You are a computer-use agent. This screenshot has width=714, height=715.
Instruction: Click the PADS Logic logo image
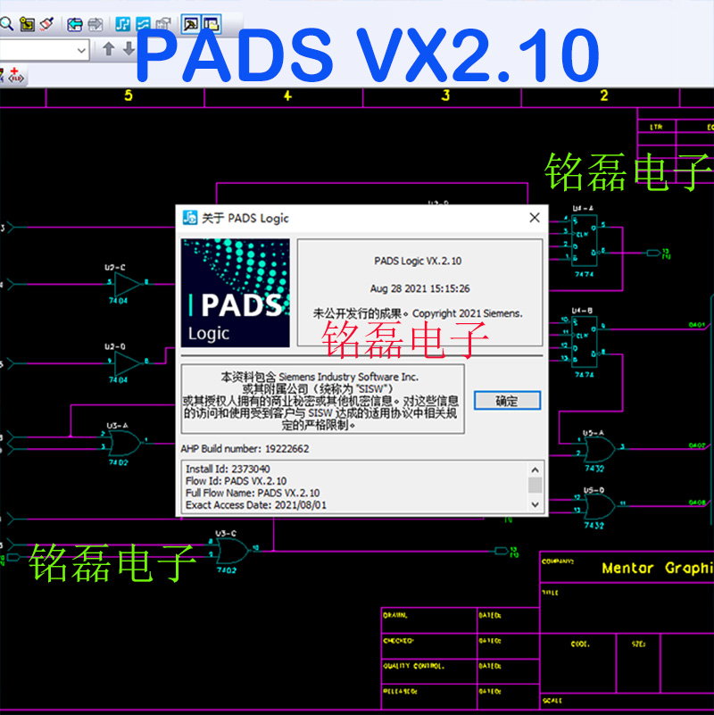pyautogui.click(x=236, y=293)
